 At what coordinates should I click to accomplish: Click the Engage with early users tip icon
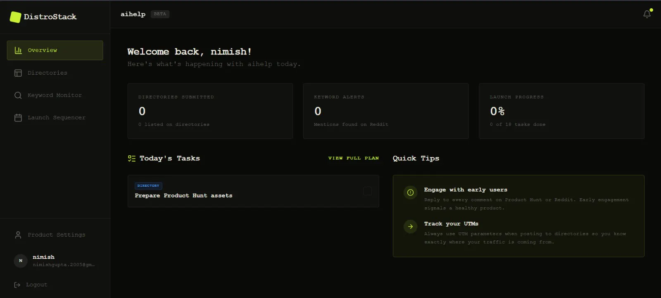coord(410,192)
